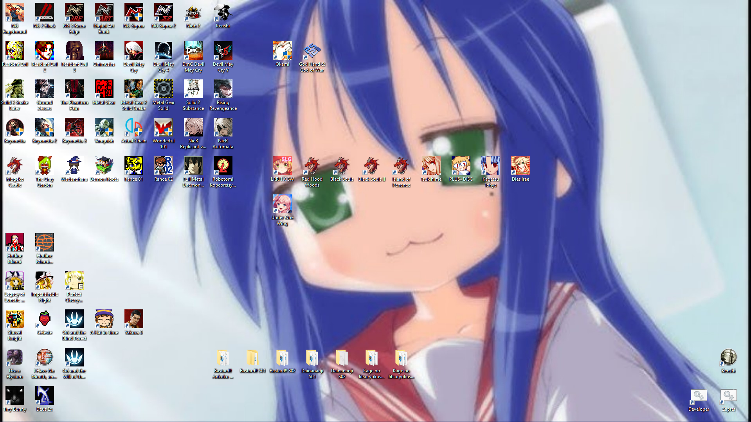Select the Rance 02 shortcut

[164, 166]
